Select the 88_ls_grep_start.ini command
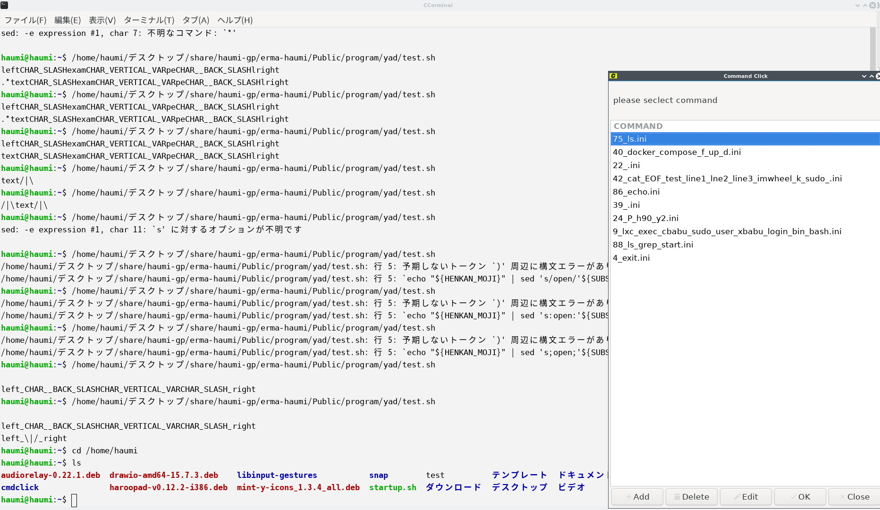The image size is (880, 510). [745, 245]
